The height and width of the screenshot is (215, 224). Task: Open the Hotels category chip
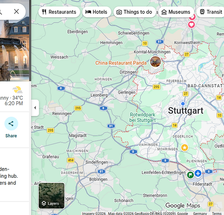click(97, 12)
